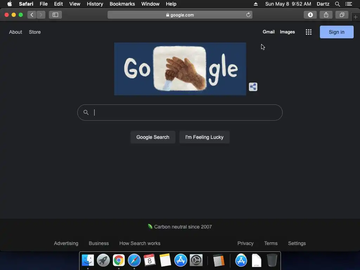360x270 pixels.
Task: Click the eject icon in menu bar
Action: [x=256, y=4]
